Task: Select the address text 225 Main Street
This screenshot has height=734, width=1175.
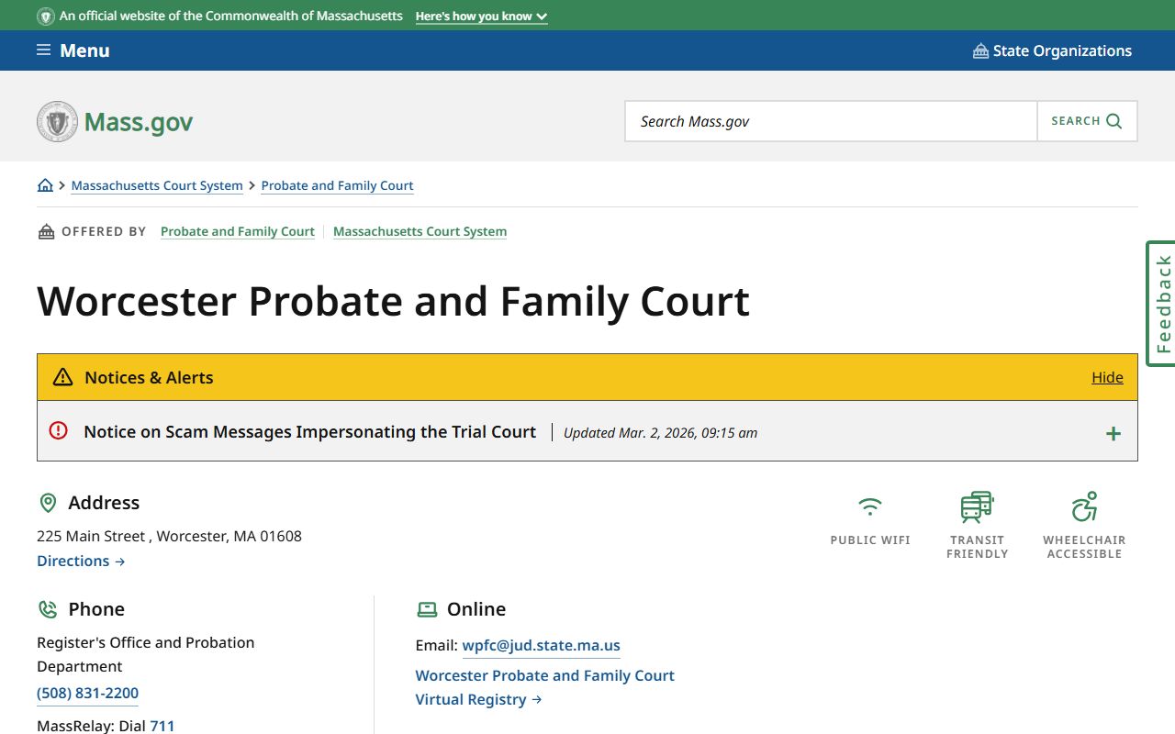Action: click(91, 536)
